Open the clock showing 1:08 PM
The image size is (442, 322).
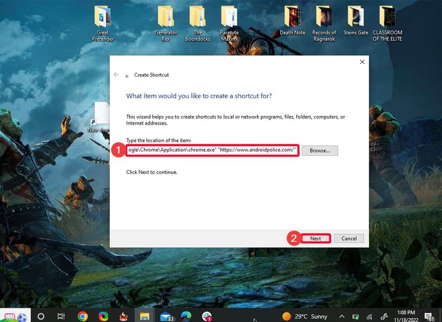(406, 316)
